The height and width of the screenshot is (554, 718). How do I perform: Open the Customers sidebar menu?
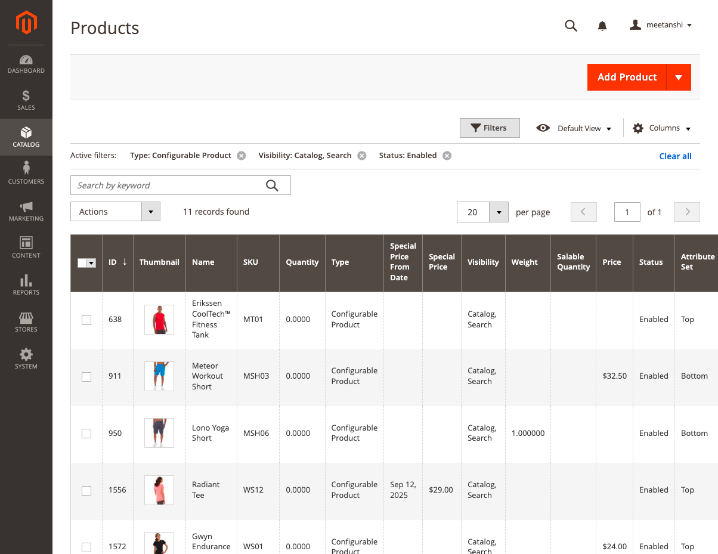click(x=26, y=174)
